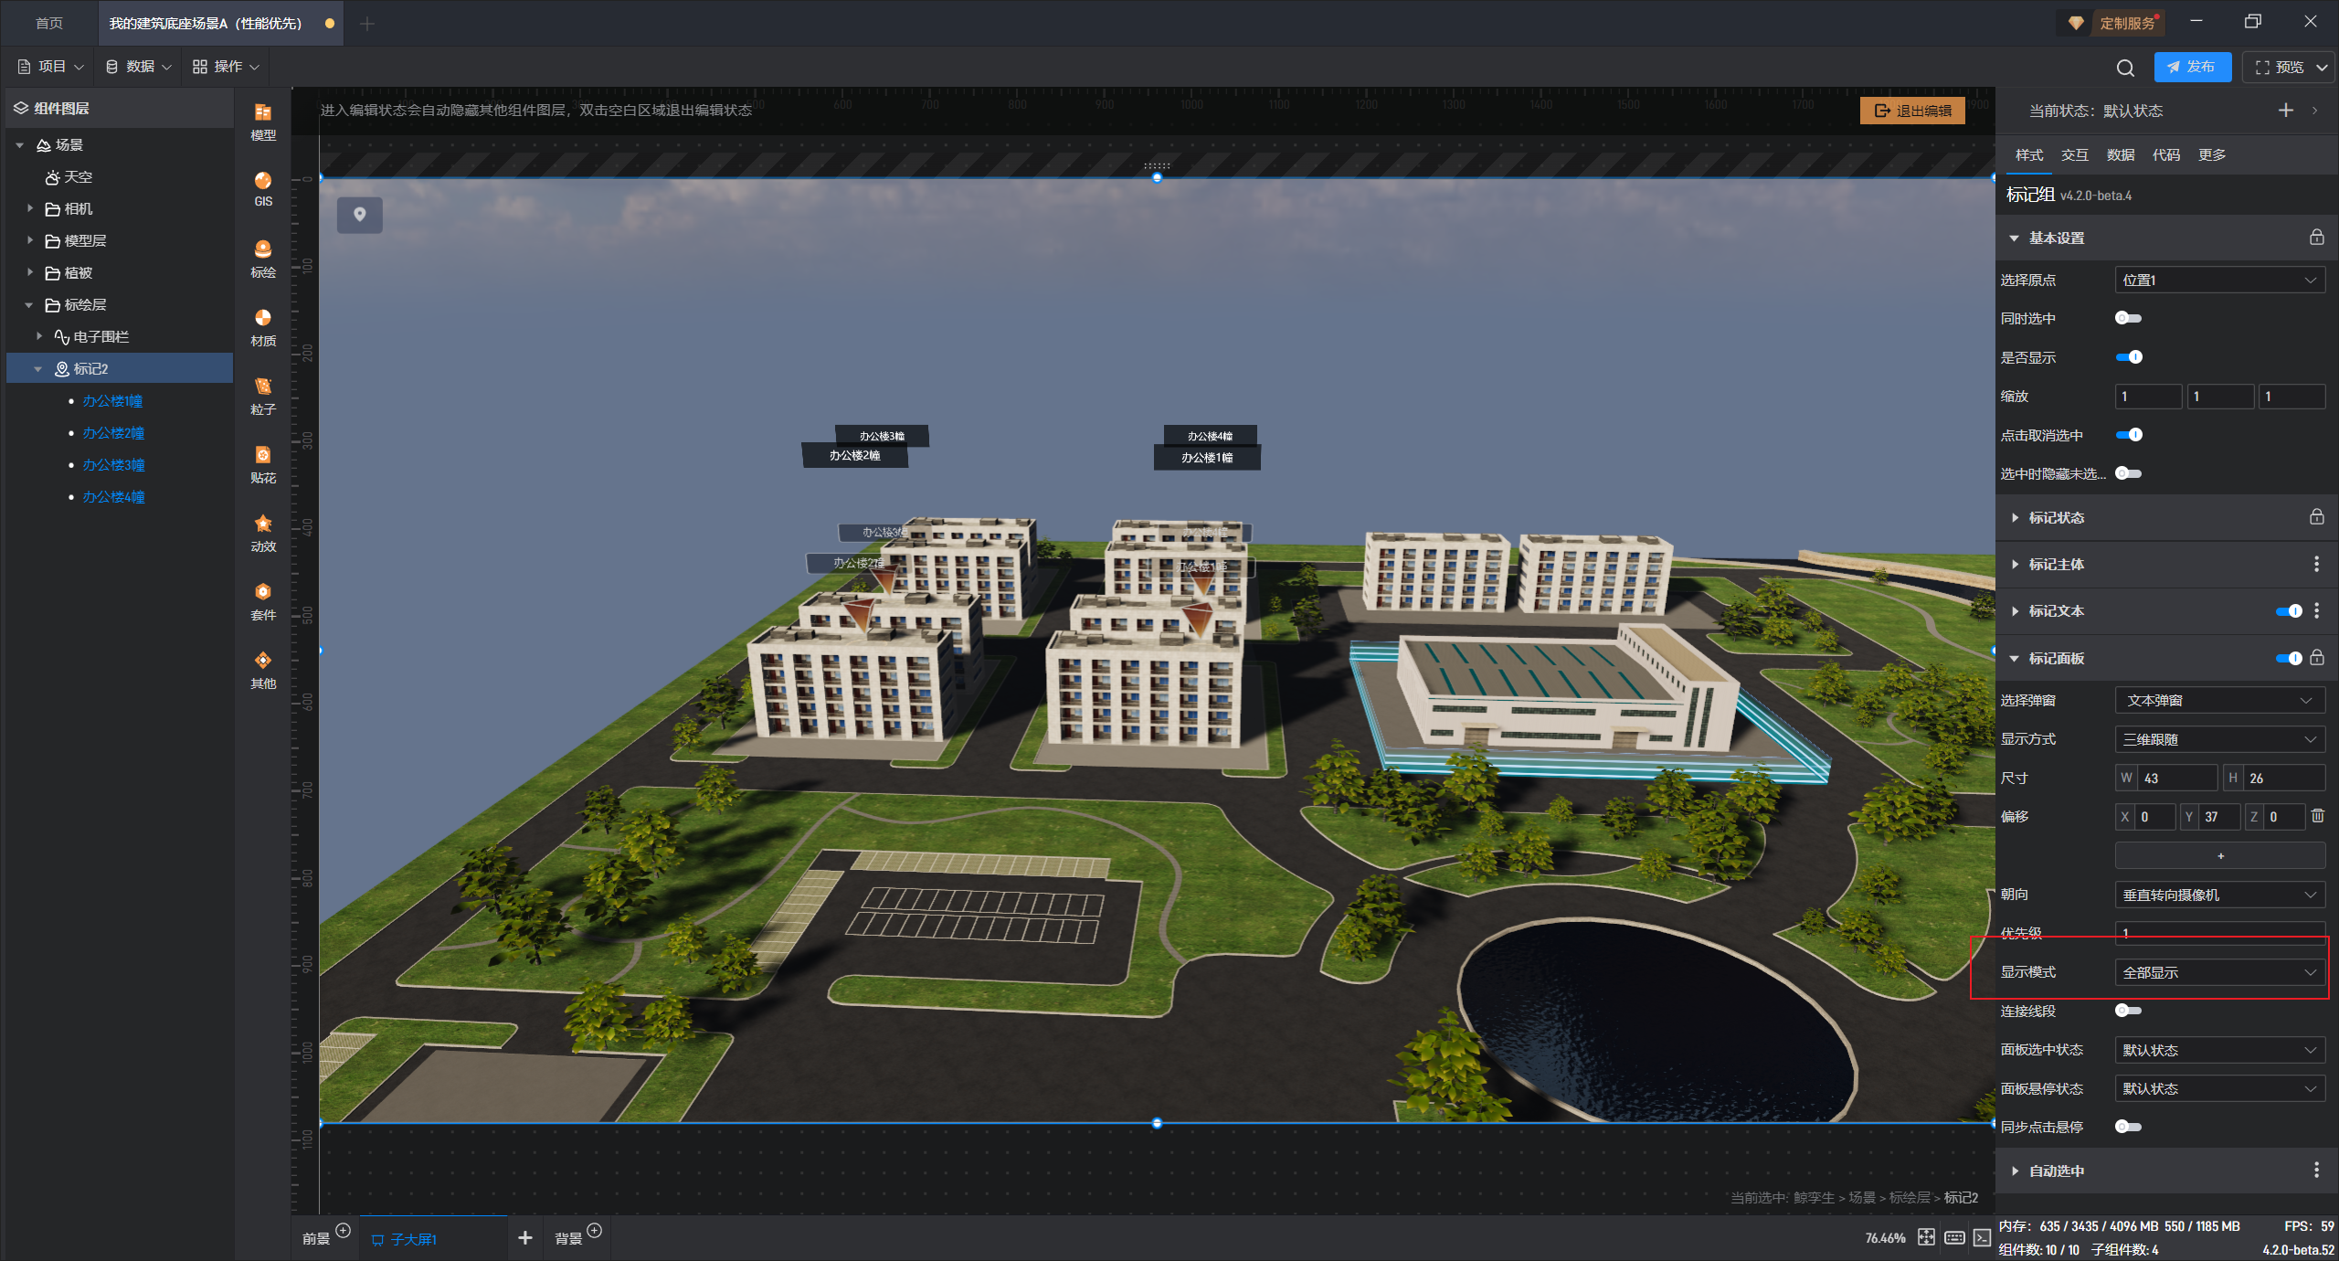The image size is (2339, 1261).
Task: Open the 模型 component category
Action: click(263, 121)
